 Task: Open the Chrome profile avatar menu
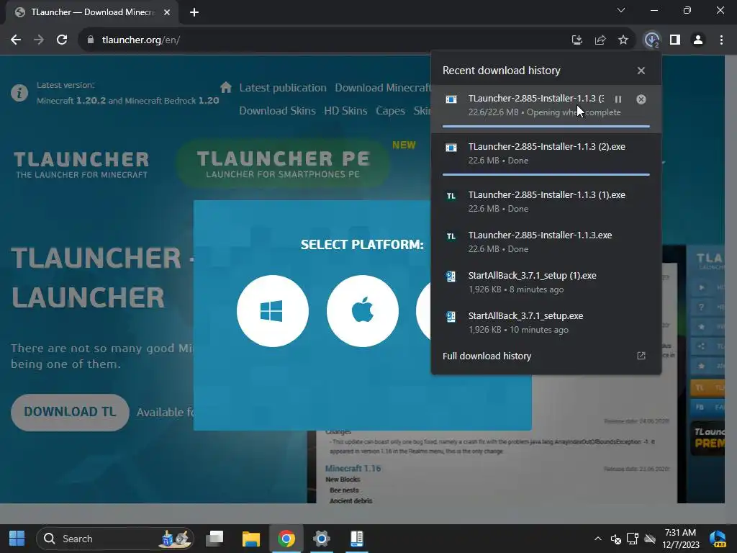point(698,40)
